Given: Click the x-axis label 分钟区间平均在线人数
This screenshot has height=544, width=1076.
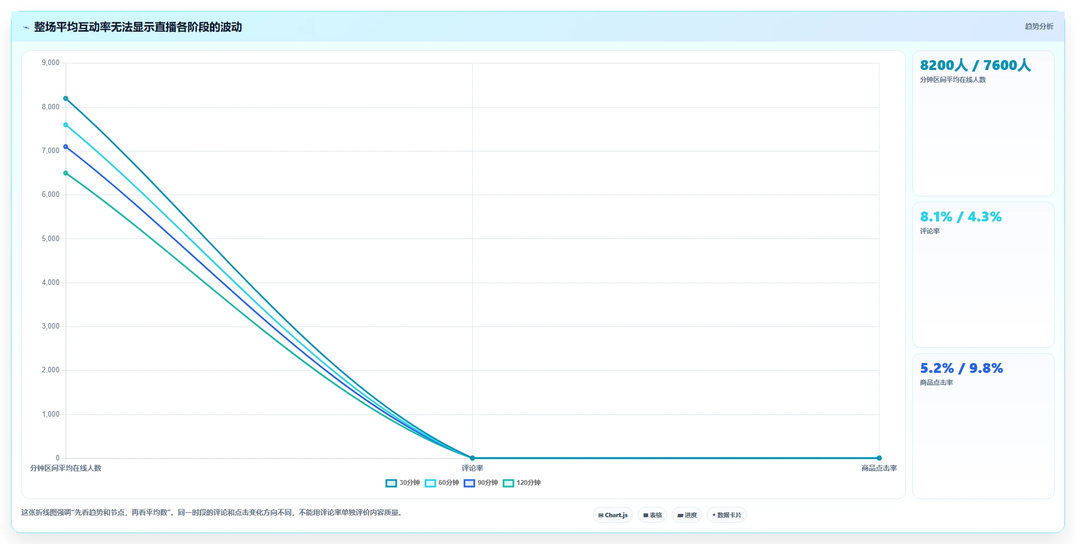Looking at the screenshot, I should click(66, 468).
